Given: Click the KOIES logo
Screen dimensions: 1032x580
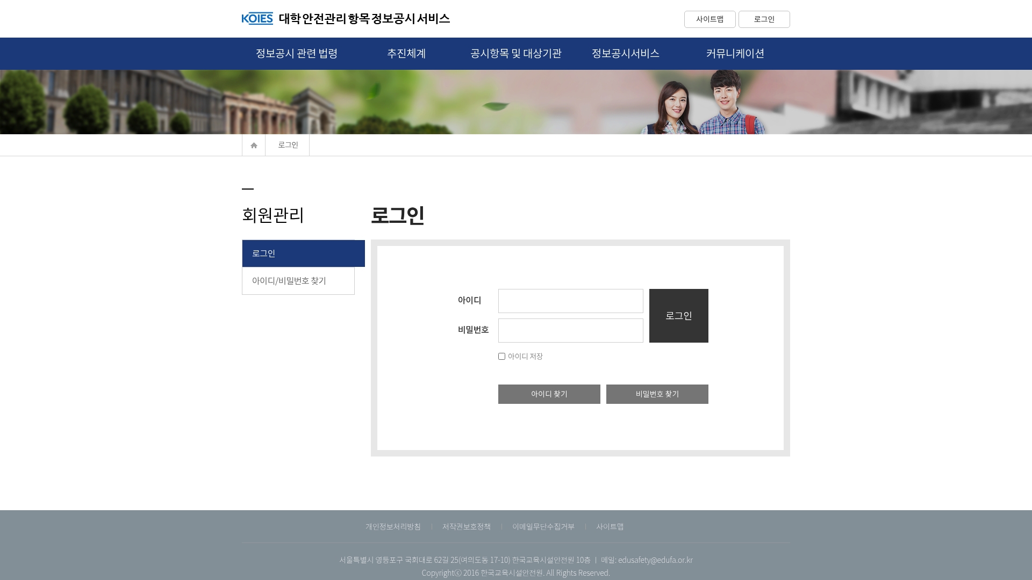Looking at the screenshot, I should tap(257, 19).
